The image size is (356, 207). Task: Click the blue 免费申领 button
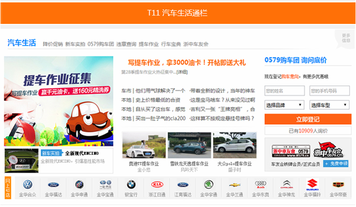tap(336, 164)
